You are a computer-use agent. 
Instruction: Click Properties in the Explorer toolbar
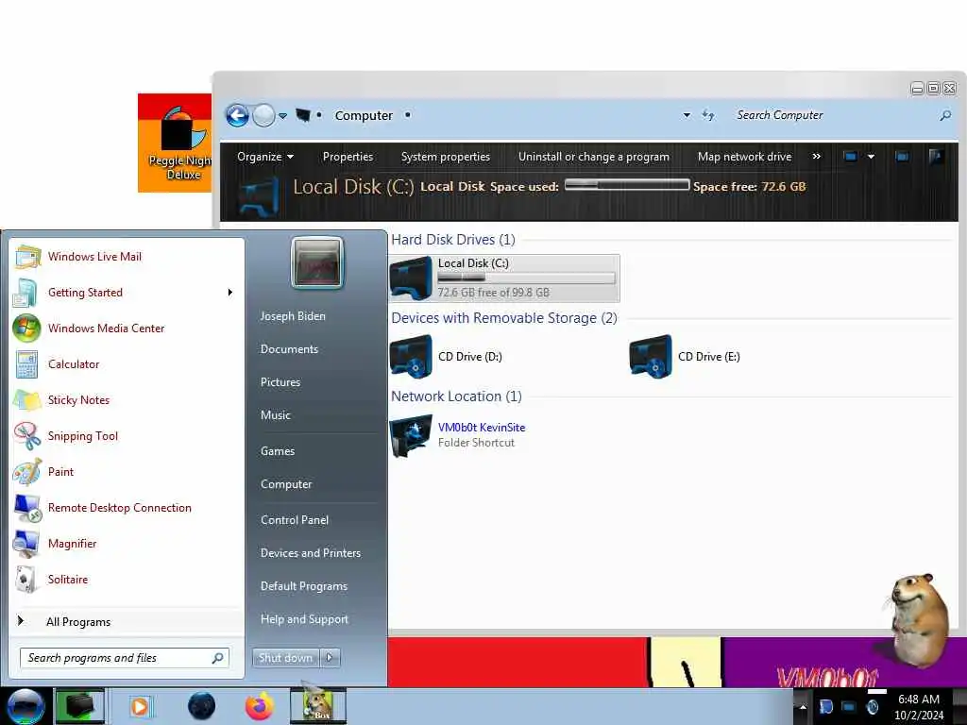pyautogui.click(x=348, y=157)
